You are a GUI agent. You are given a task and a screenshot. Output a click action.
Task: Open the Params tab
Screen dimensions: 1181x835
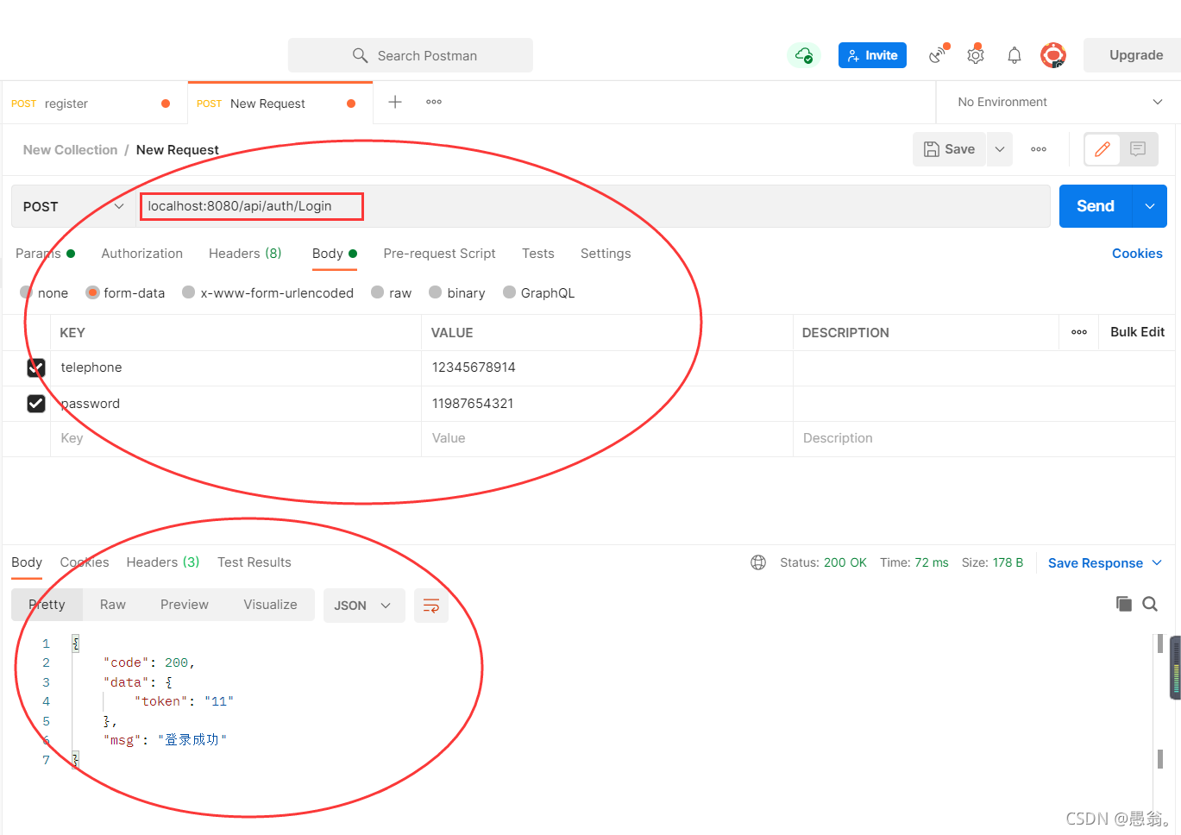tap(45, 254)
